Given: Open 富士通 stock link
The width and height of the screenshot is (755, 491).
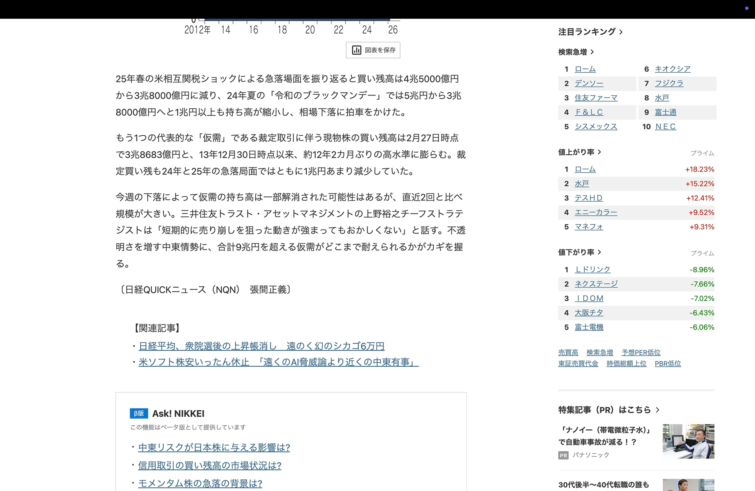Looking at the screenshot, I should [665, 112].
